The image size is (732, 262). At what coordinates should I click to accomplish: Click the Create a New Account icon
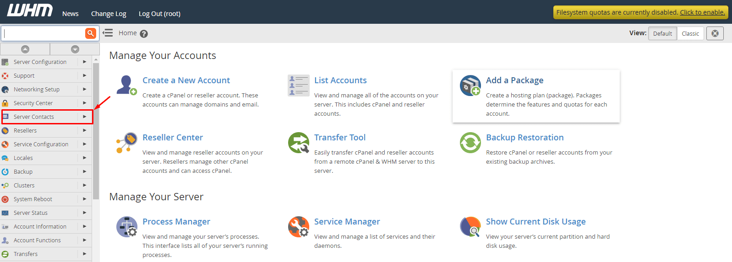pyautogui.click(x=126, y=85)
